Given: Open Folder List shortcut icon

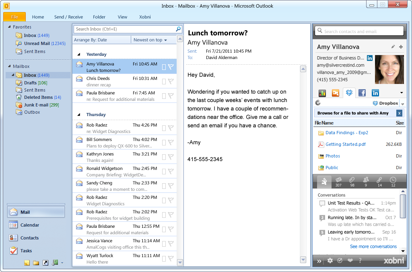Looking at the screenshot, I should (36, 263).
